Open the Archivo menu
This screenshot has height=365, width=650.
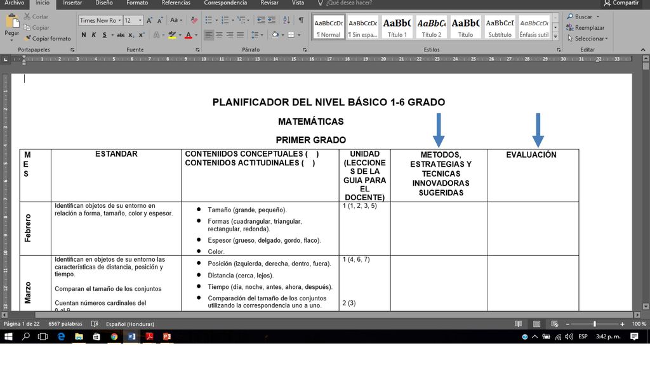point(15,3)
